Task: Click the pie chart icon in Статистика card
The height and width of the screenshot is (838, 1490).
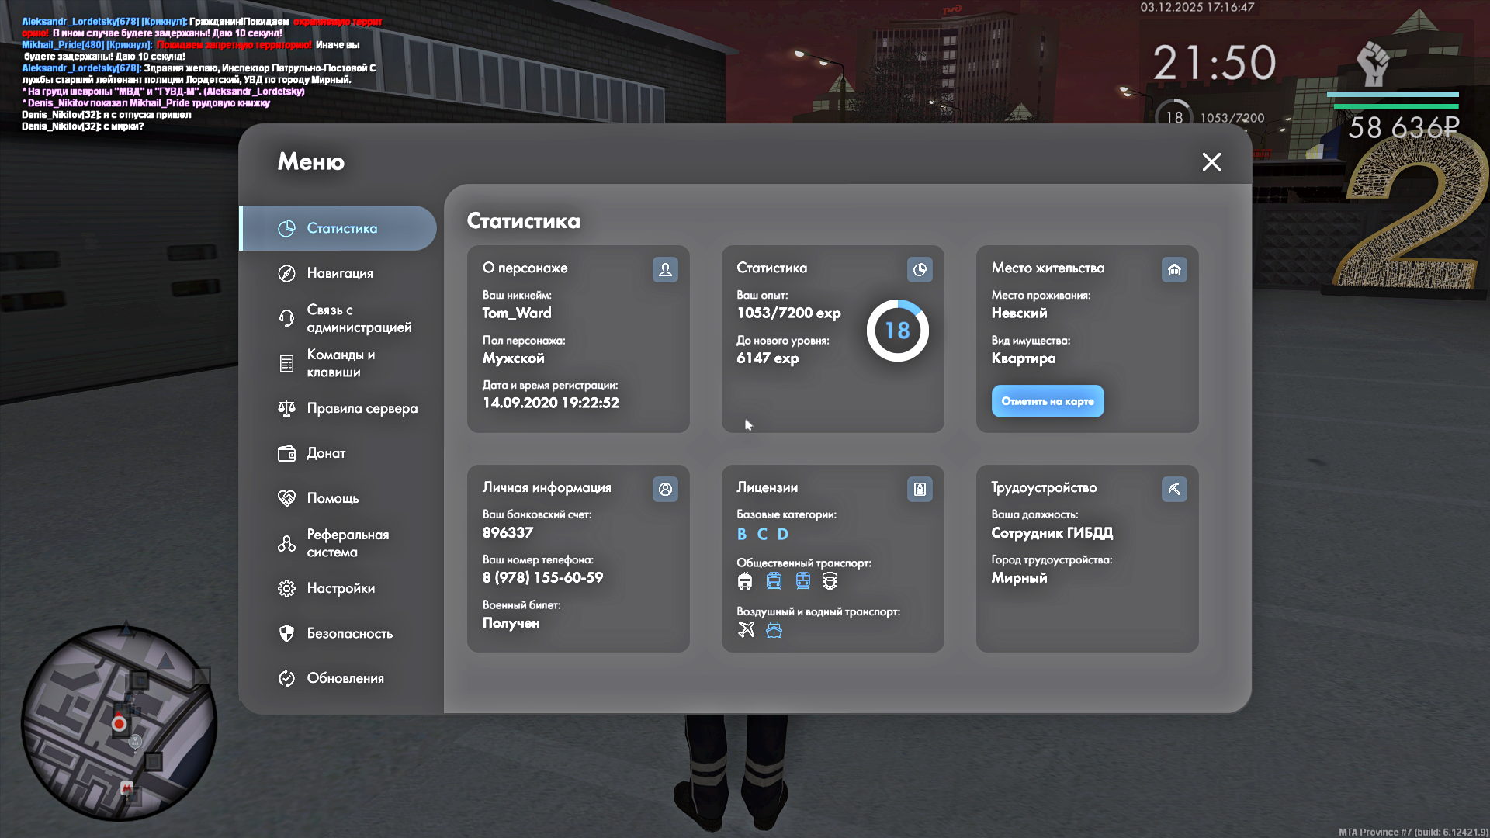Action: click(x=920, y=269)
